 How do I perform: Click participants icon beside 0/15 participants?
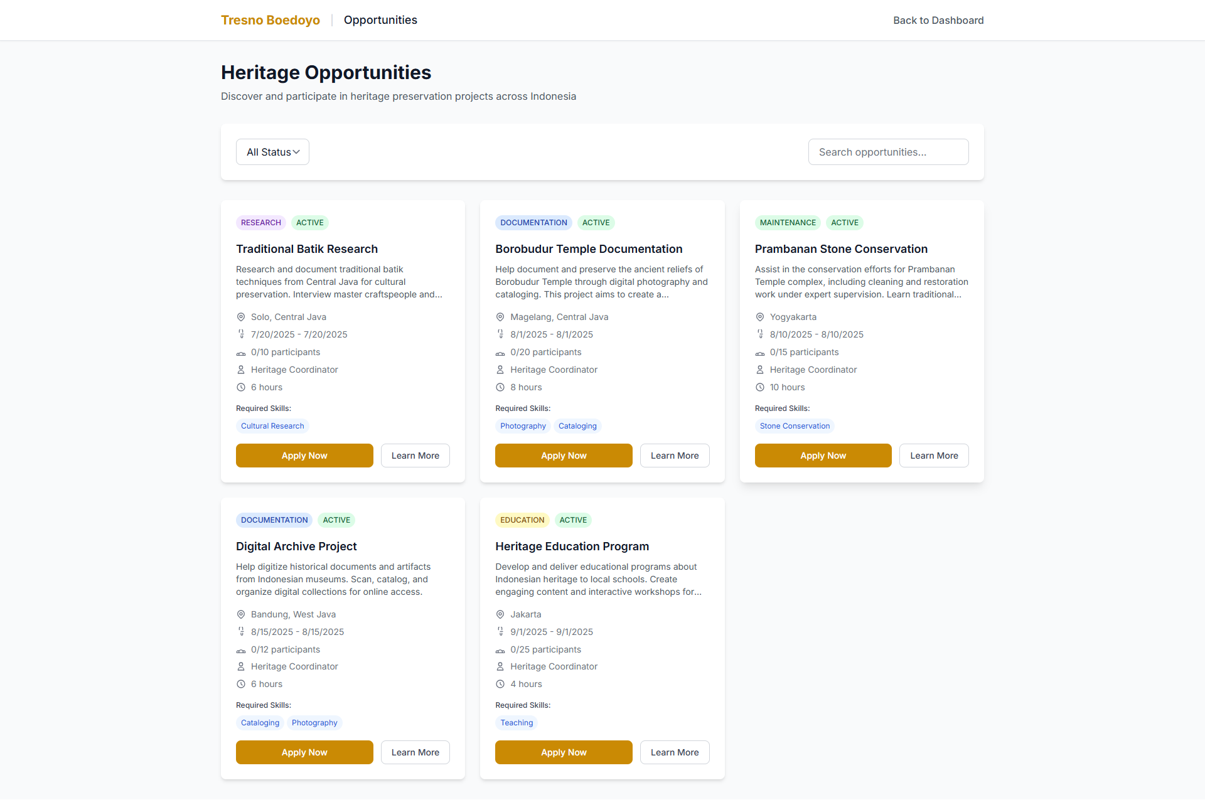[759, 353]
